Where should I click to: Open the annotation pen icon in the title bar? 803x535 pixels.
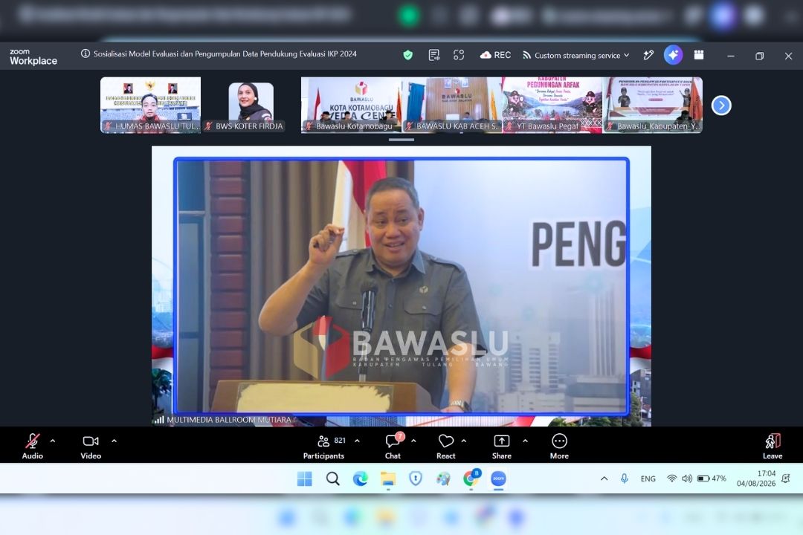click(648, 55)
